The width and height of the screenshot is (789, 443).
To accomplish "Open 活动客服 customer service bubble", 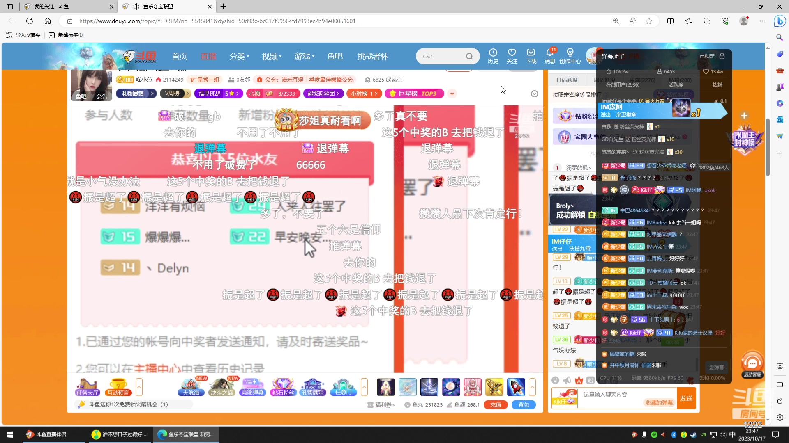I will (x=752, y=364).
